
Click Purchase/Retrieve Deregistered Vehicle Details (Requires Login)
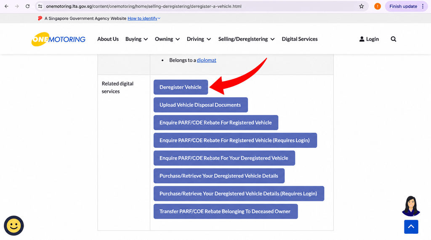click(x=239, y=194)
